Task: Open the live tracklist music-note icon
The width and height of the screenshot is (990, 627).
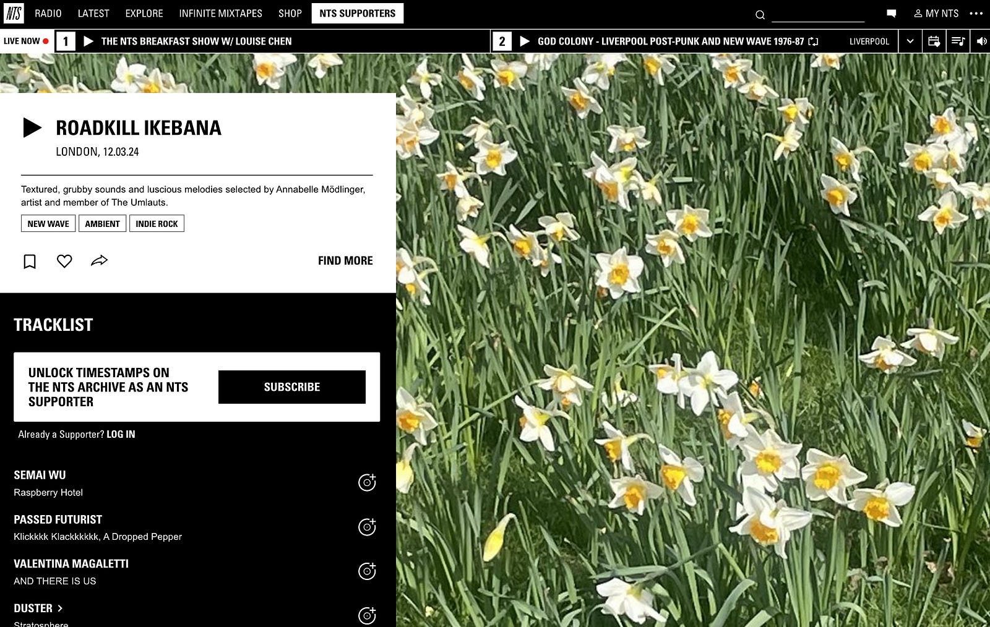Action: click(958, 41)
